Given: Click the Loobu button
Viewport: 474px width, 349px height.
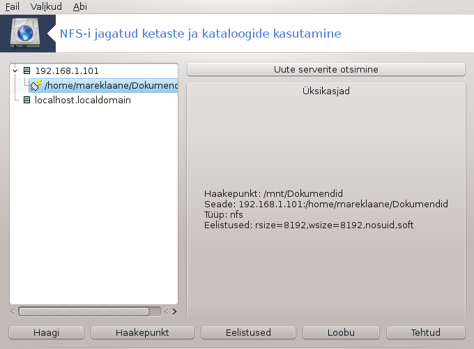Looking at the screenshot, I should pyautogui.click(x=341, y=332).
